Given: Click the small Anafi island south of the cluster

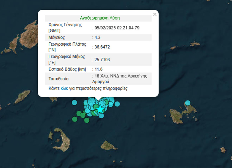Looking at the screenshot, I should (x=108, y=145).
